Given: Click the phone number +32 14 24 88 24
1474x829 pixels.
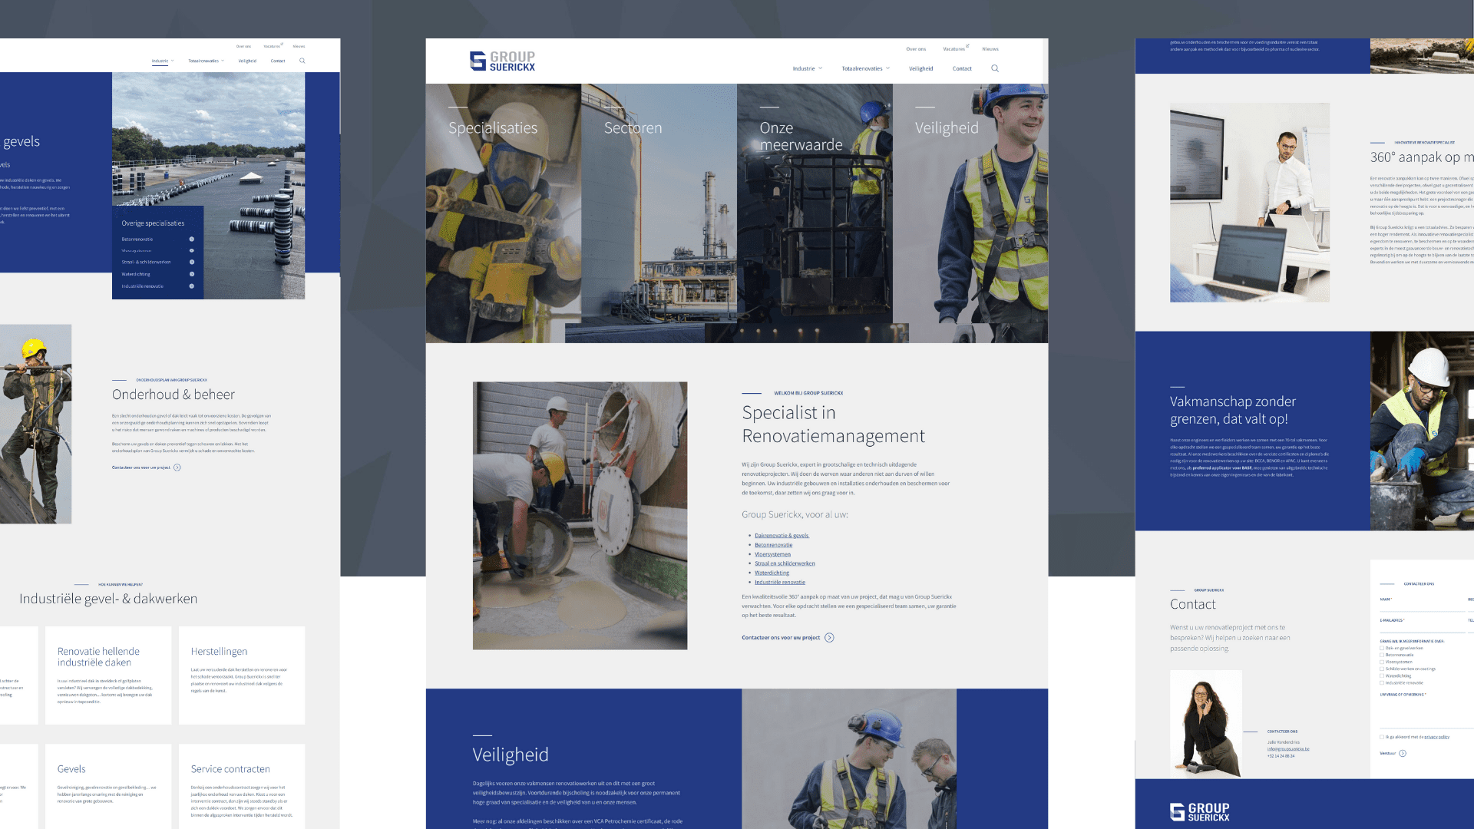Looking at the screenshot, I should tap(1281, 756).
